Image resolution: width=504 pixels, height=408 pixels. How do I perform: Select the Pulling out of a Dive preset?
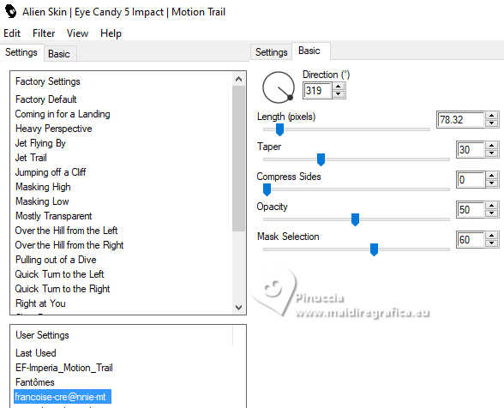[x=56, y=260]
